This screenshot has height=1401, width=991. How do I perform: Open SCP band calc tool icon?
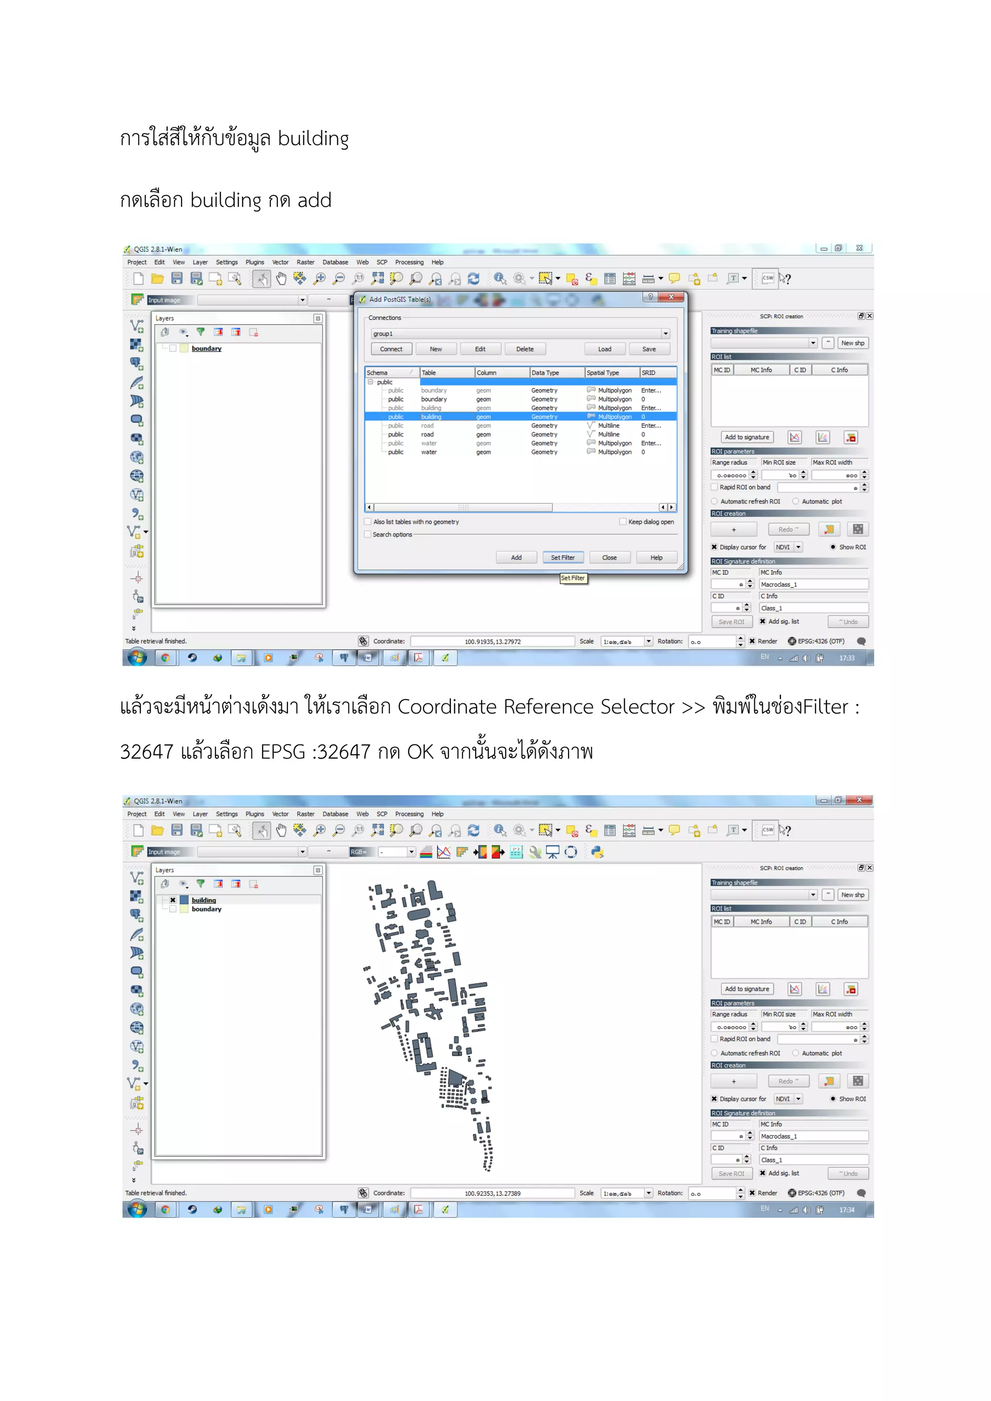pos(516,852)
